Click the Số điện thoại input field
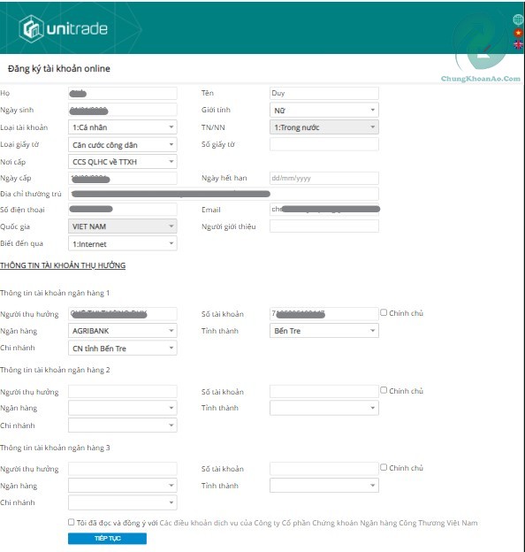525x552 pixels. pos(123,209)
